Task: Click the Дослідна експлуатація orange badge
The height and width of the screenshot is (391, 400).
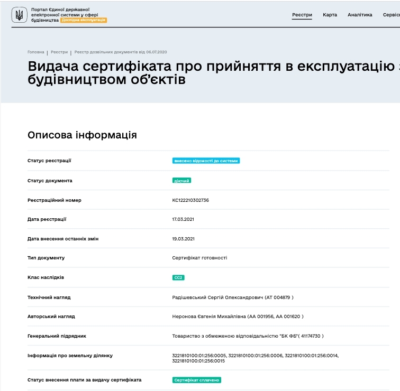Action: pos(84,20)
